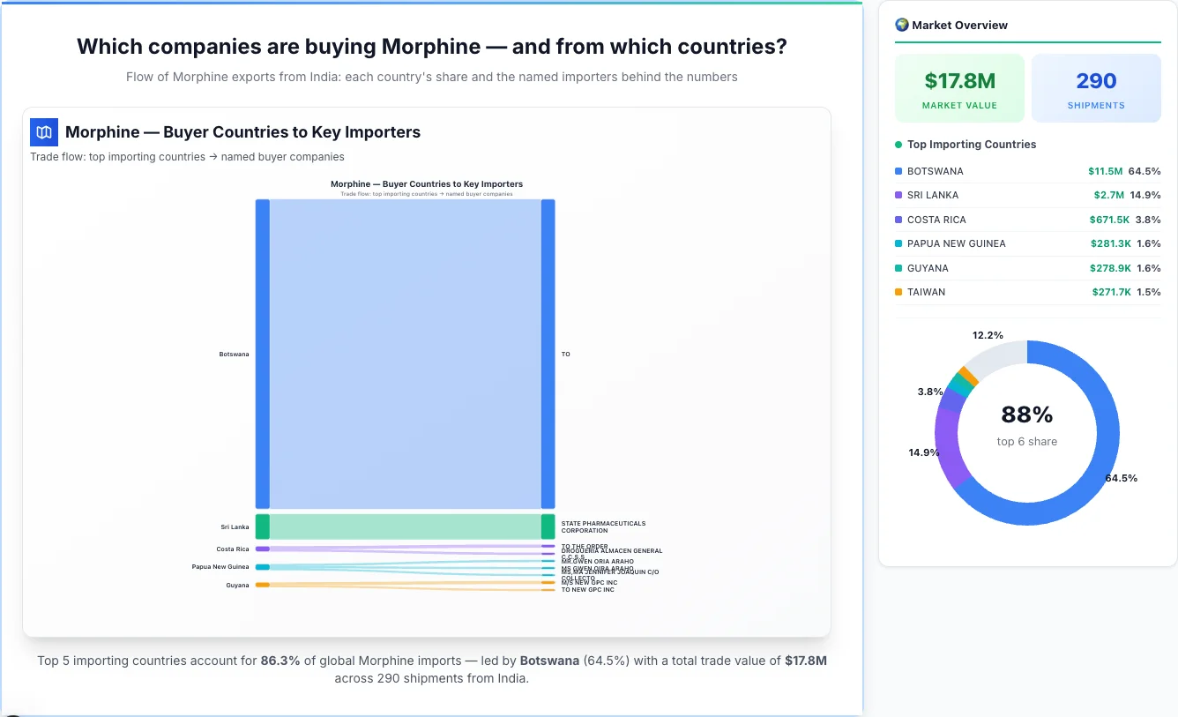The height and width of the screenshot is (717, 1178).
Task: Click the blue square icon for BOTSWANA
Action: (900, 170)
